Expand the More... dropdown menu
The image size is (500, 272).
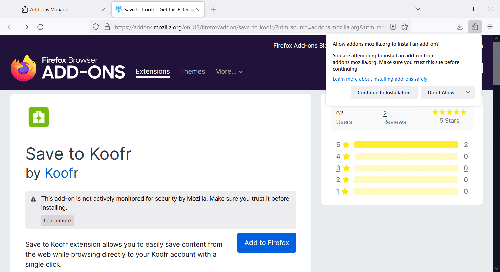(x=229, y=71)
